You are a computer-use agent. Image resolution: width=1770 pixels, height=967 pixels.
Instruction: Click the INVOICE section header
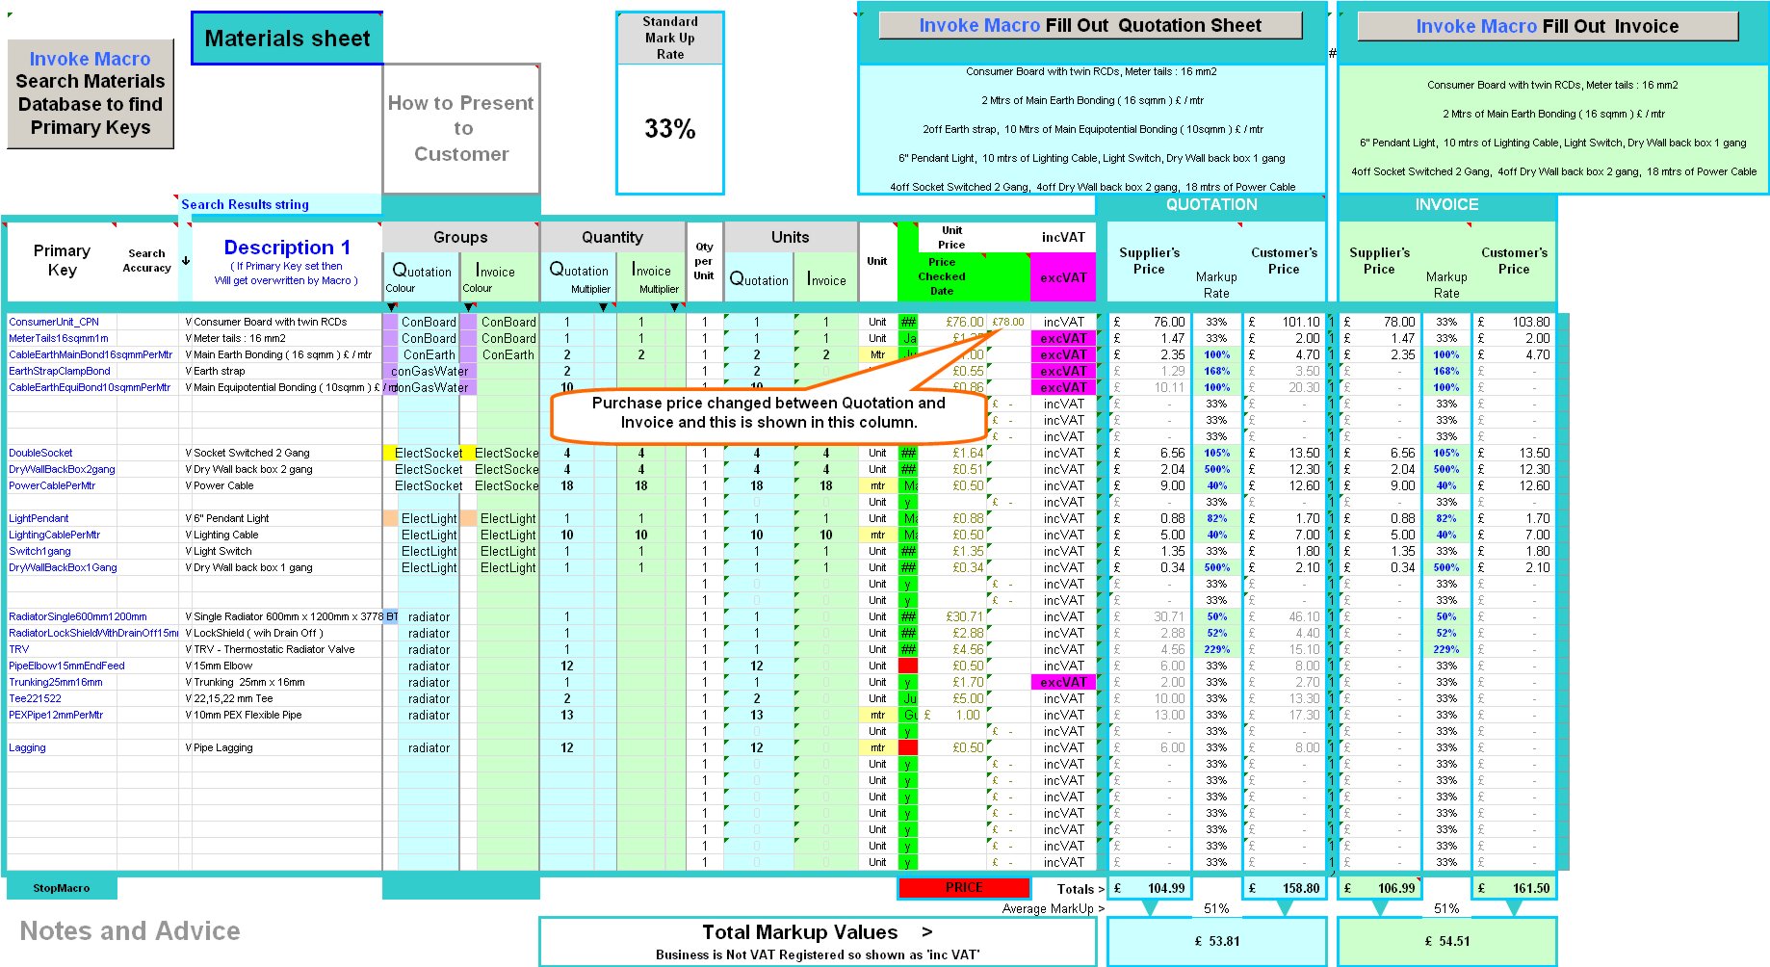pos(1446,204)
